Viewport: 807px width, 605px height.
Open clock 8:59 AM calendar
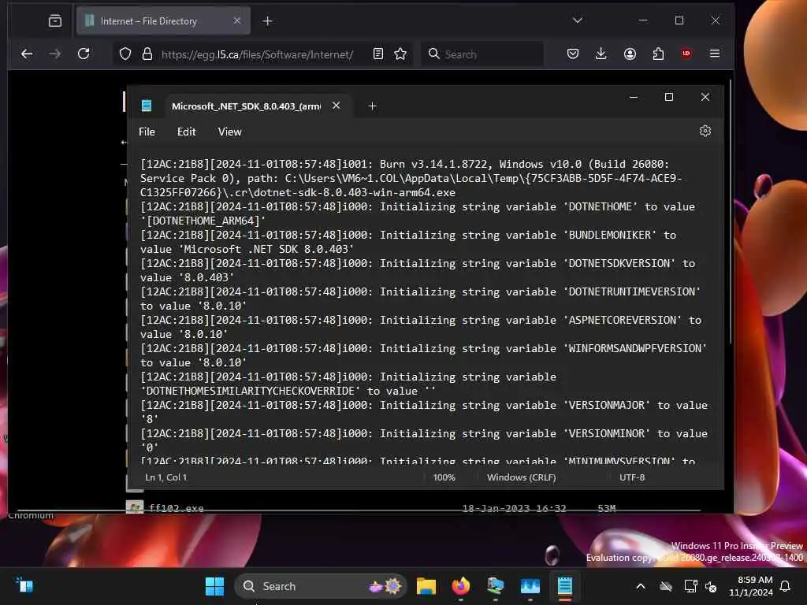click(751, 586)
